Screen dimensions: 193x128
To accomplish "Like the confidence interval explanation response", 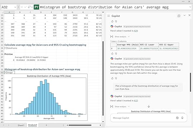I will (112, 78).
